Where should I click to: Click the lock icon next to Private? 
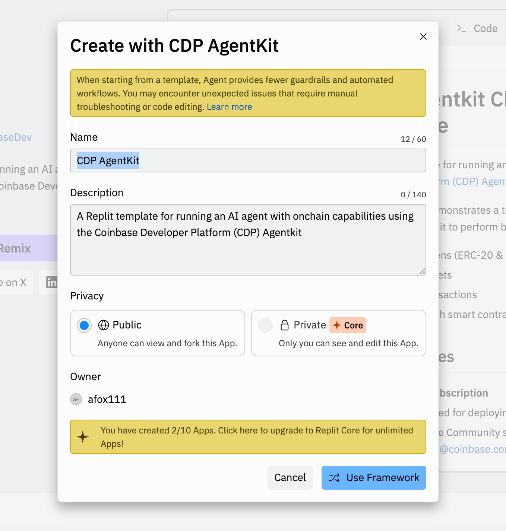[x=285, y=325]
